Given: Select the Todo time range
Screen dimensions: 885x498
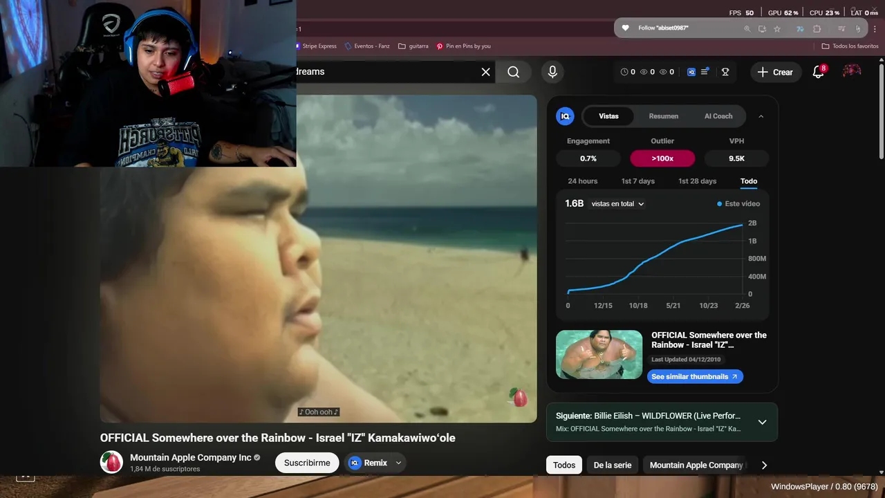Looking at the screenshot, I should click(749, 181).
